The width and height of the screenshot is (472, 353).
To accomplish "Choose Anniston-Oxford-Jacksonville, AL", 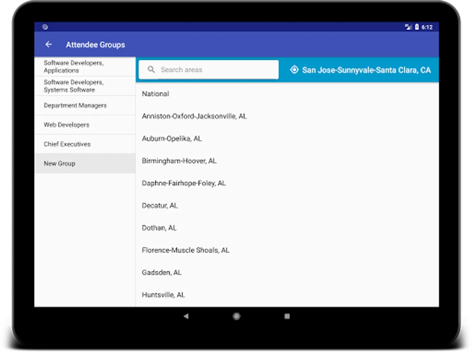I will coord(287,116).
